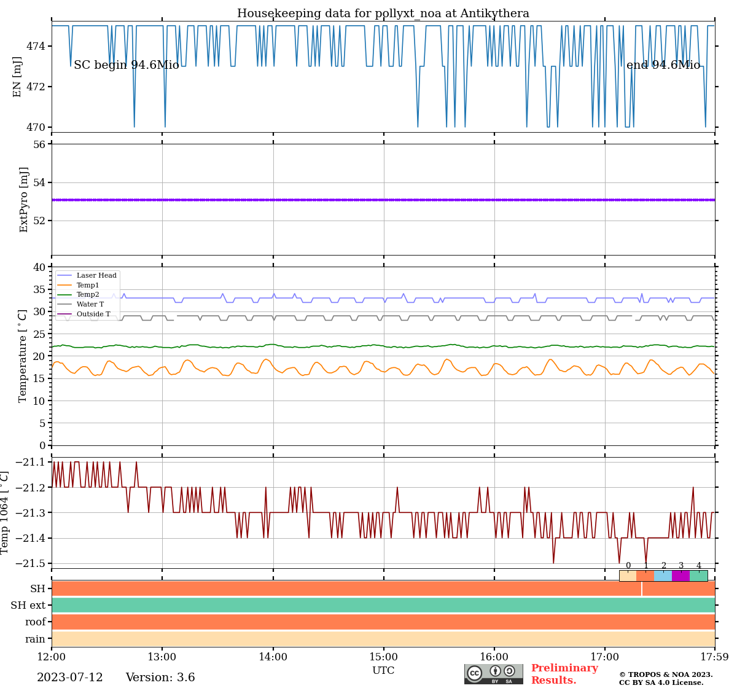The width and height of the screenshot is (737, 688).
Task: Click the 'Version: 3.6' text
Action: (160, 678)
